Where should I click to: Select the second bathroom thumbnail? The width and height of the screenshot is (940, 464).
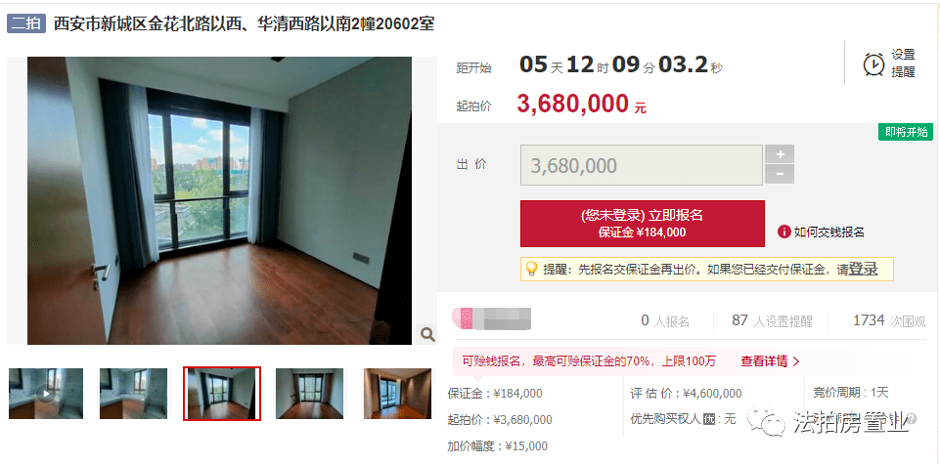pyautogui.click(x=133, y=394)
